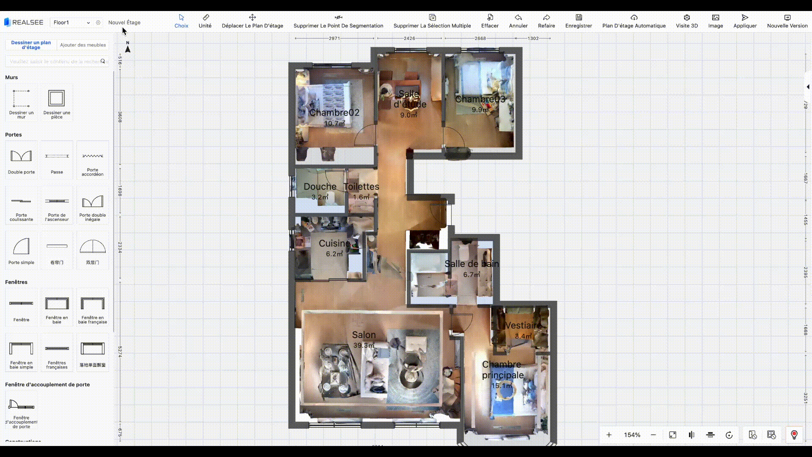The image size is (812, 457).
Task: Toggle window visibility icon in bottom bar
Action: click(771, 435)
